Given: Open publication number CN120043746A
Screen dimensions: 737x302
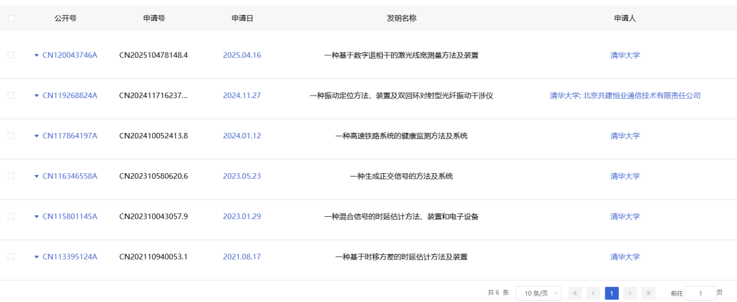Looking at the screenshot, I should 70,55.
